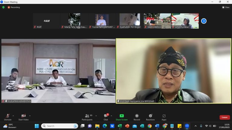The height and width of the screenshot is (130, 232).
Task: Open the Chat panel
Action: (x=106, y=117)
